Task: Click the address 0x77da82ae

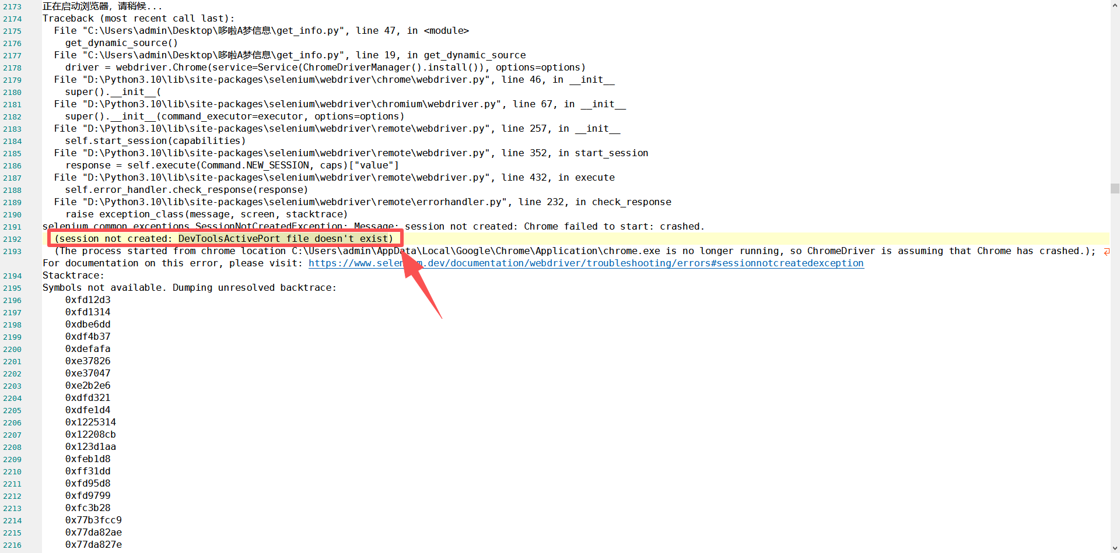Action: (93, 533)
